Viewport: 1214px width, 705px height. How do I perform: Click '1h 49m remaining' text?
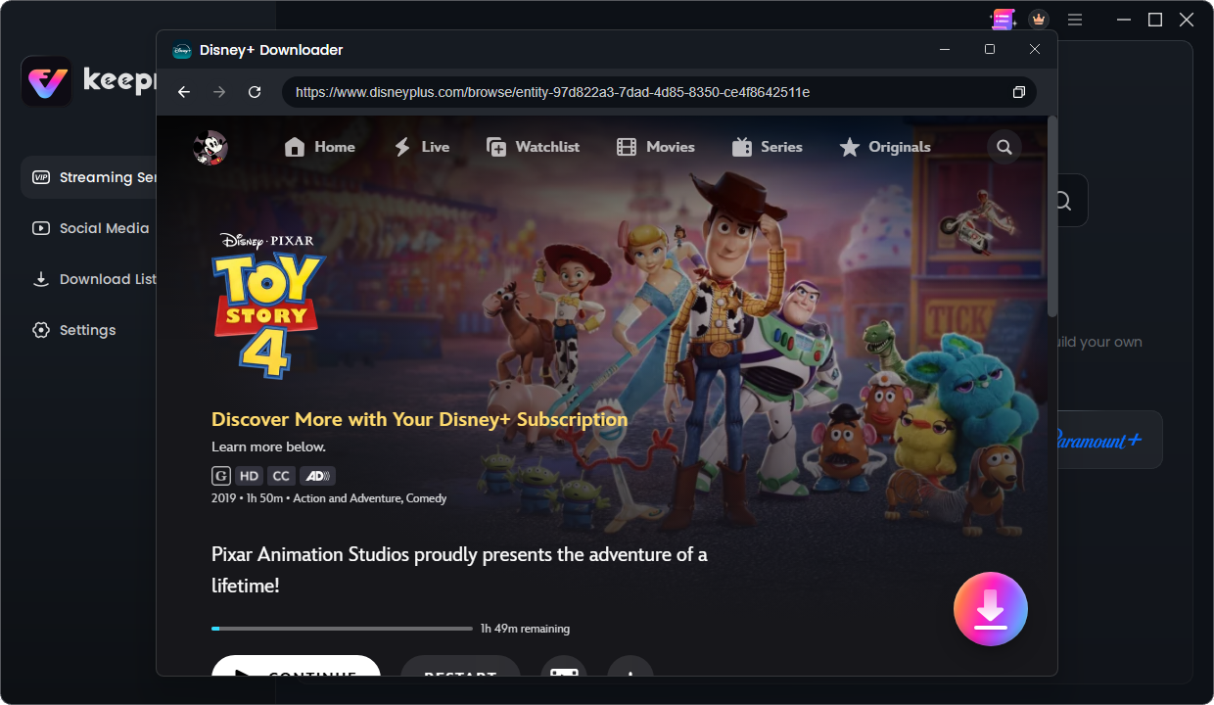point(525,629)
